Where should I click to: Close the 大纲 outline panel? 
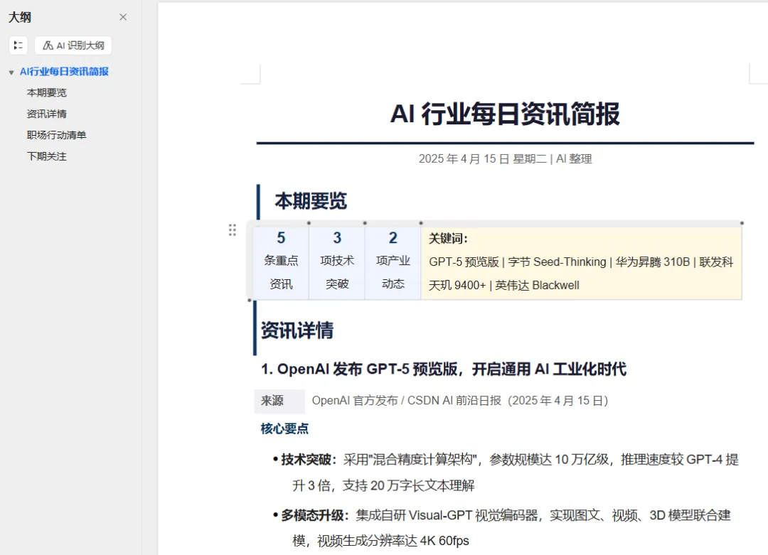[x=123, y=17]
